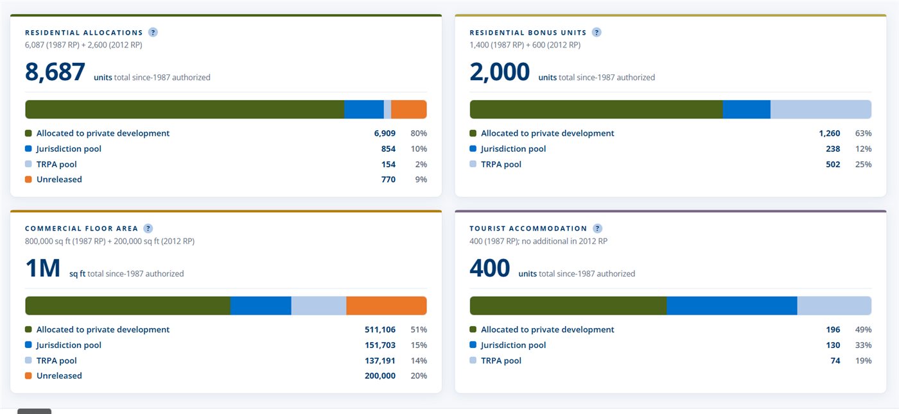899x414 pixels.
Task: Click the value 130 for Jurisdiction pool
Action: pyautogui.click(x=833, y=345)
